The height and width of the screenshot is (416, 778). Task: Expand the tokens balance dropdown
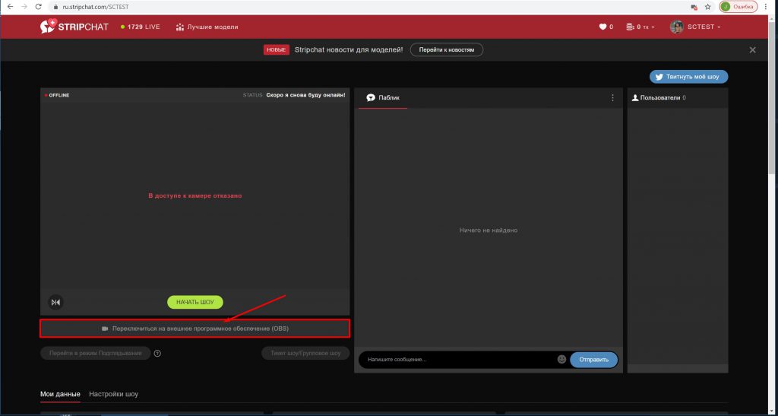pos(640,27)
